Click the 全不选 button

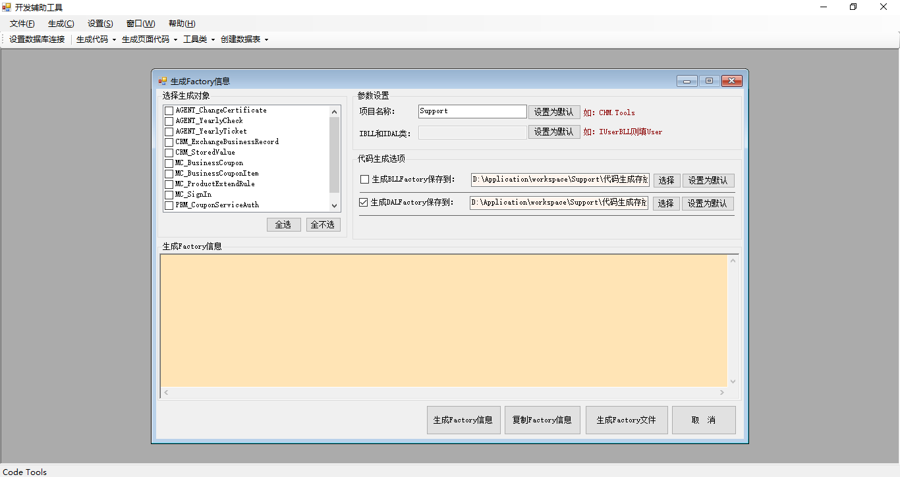(323, 225)
